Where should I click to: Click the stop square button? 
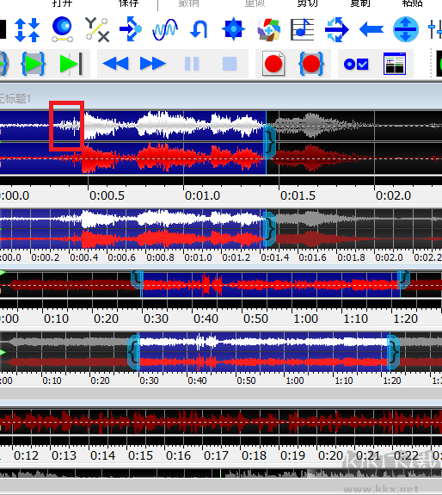230,64
